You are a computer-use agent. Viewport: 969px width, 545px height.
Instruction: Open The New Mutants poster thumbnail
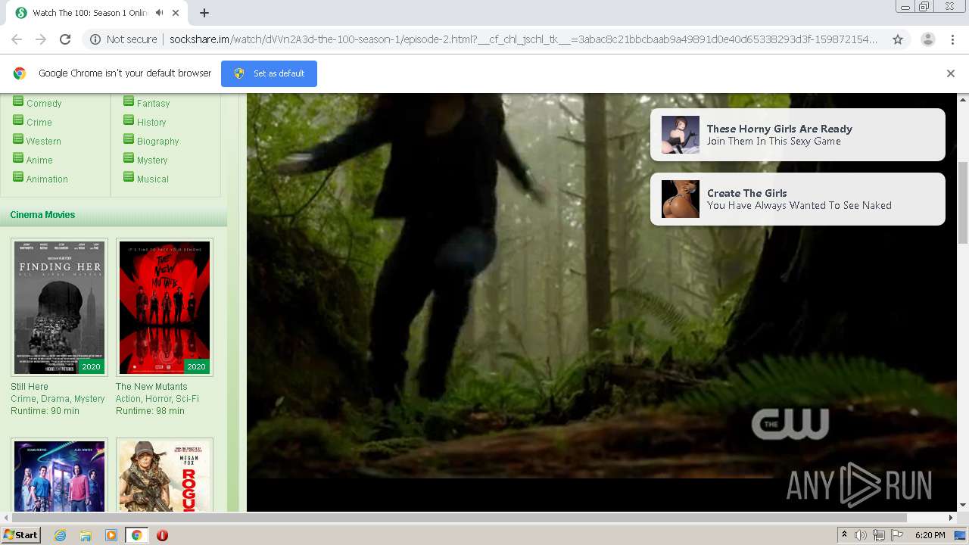[x=165, y=307]
